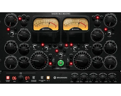The image size is (121, 96).
Task: Click the left Discrete Attack knob
Action: coord(24,50)
